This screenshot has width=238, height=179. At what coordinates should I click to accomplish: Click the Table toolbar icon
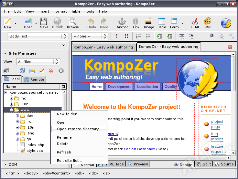[162, 23]
